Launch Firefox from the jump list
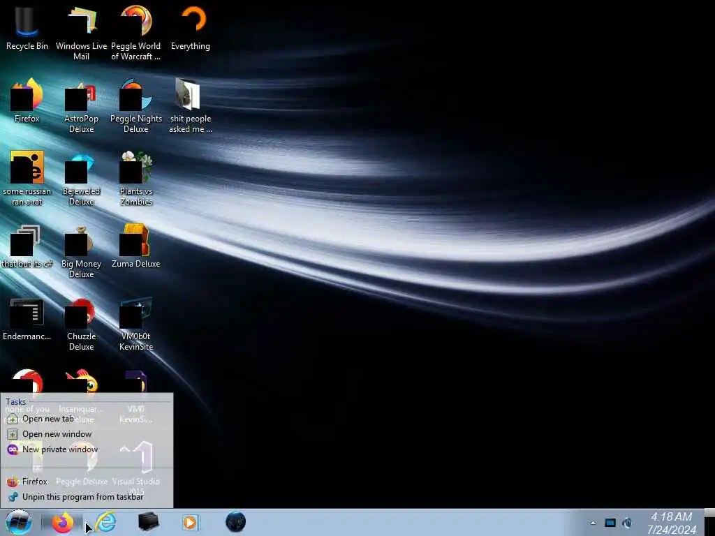Viewport: 715px width, 536px height. [87, 482]
